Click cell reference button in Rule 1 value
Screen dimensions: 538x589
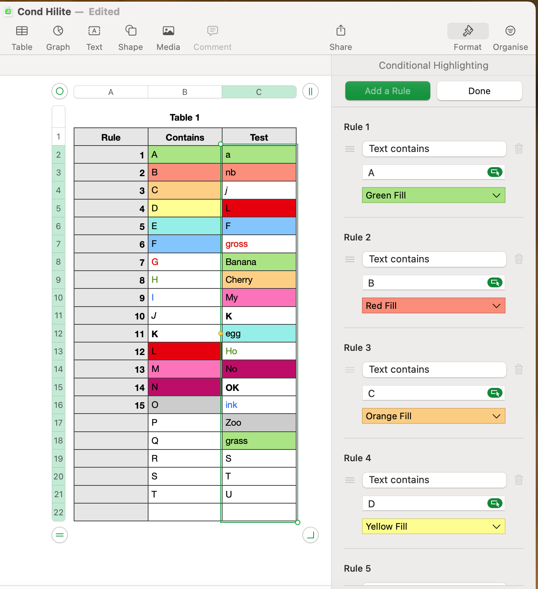click(495, 172)
